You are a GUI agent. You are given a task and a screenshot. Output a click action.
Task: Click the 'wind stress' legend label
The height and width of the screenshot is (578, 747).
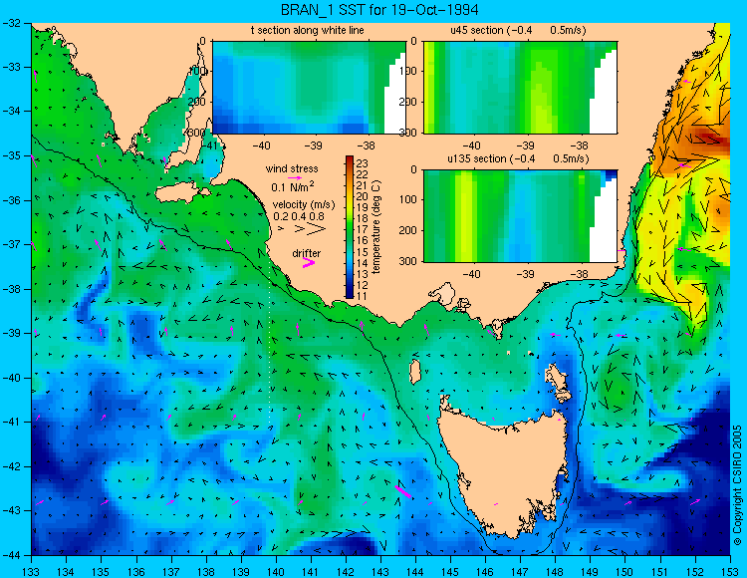(292, 168)
